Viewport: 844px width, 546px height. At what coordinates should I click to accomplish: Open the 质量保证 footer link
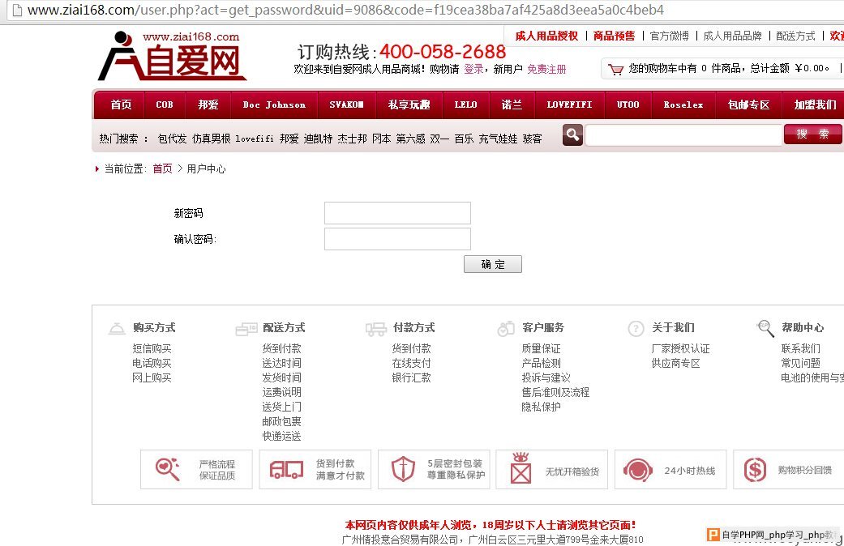(x=541, y=348)
